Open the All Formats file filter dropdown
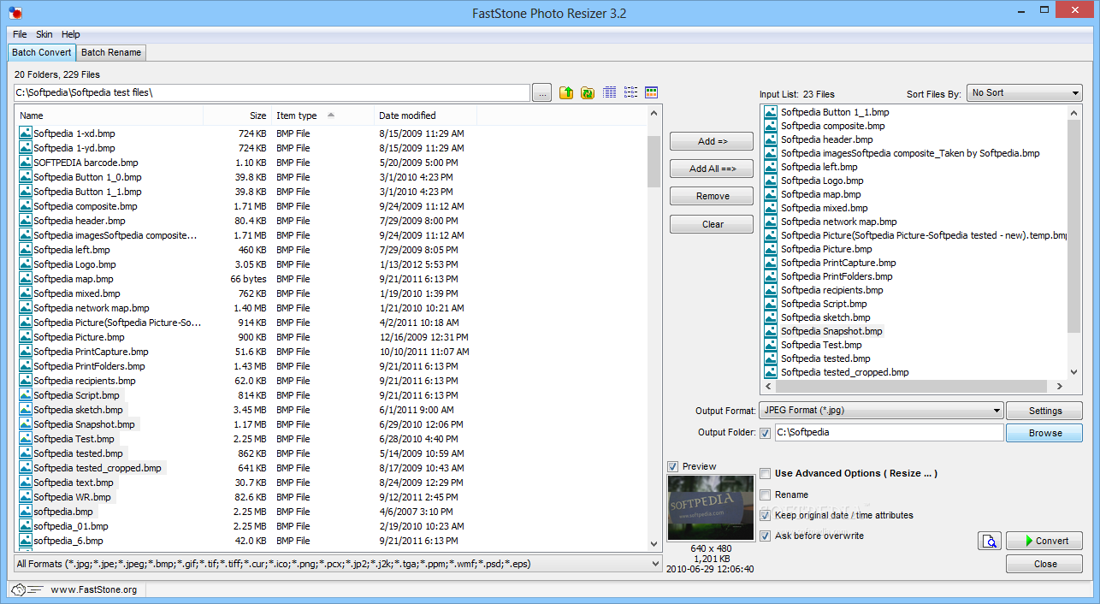The image size is (1100, 604). click(x=338, y=564)
